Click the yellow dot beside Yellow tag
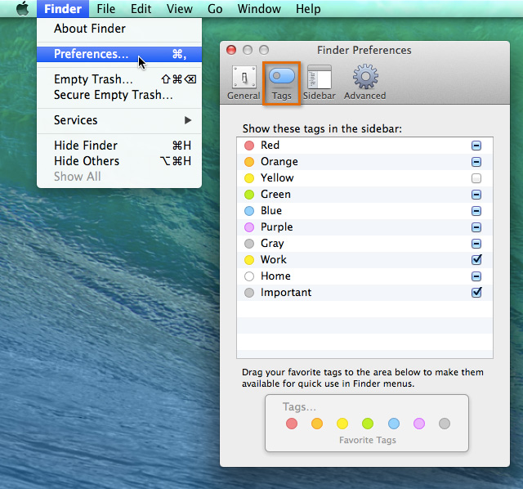Image resolution: width=523 pixels, height=489 pixels. click(x=249, y=178)
